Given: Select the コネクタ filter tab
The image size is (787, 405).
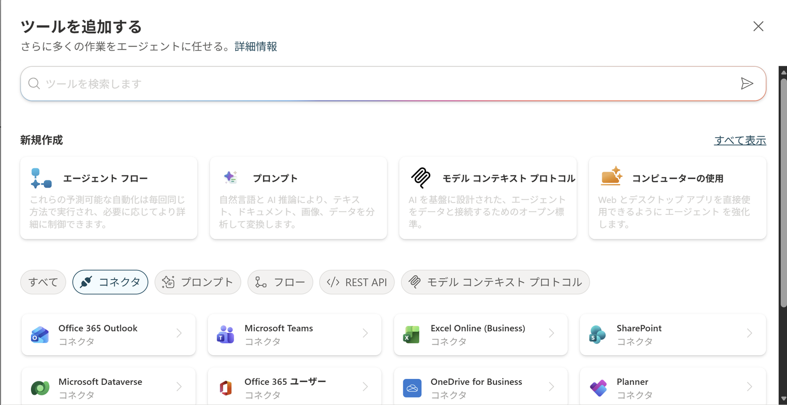Looking at the screenshot, I should pyautogui.click(x=110, y=282).
